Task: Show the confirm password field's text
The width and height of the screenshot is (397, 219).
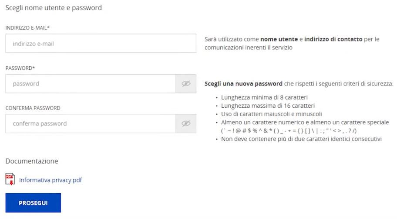Action: pyautogui.click(x=186, y=123)
